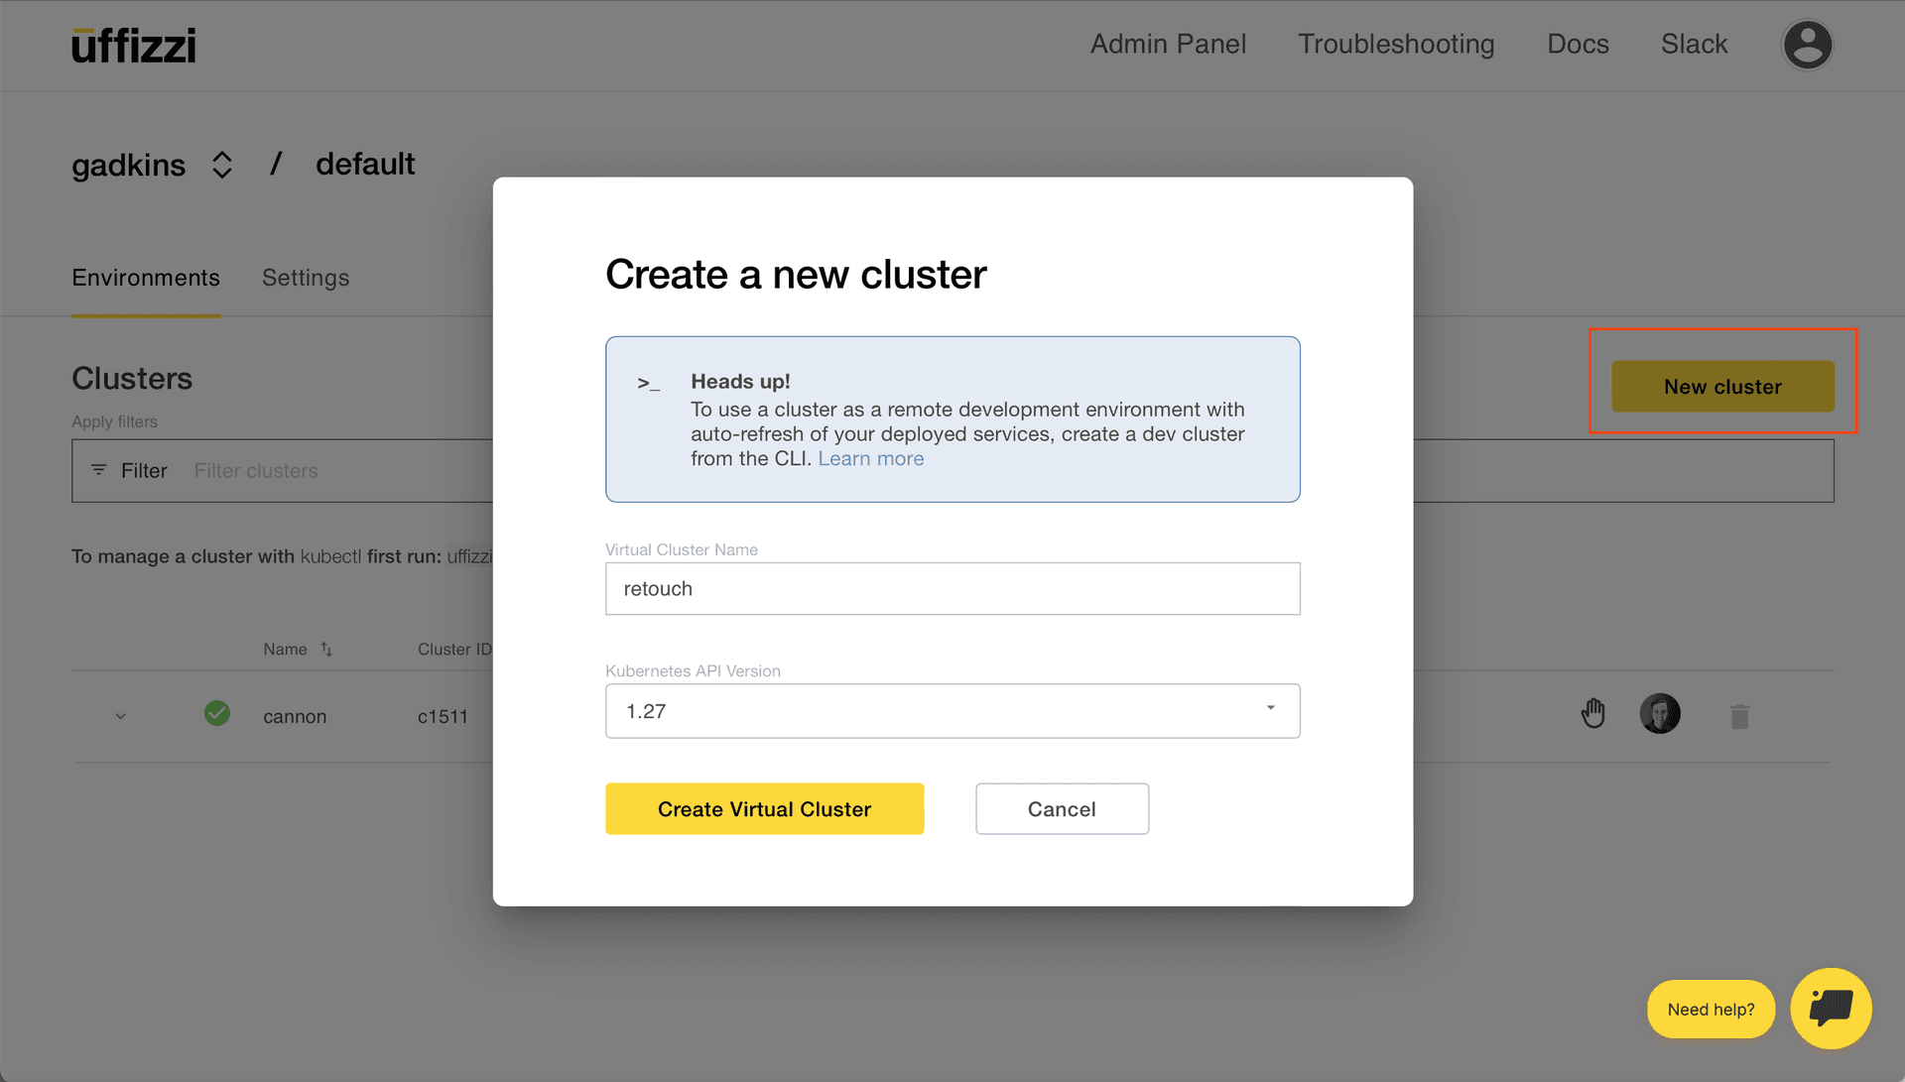Click the Create Virtual Cluster button

click(764, 807)
